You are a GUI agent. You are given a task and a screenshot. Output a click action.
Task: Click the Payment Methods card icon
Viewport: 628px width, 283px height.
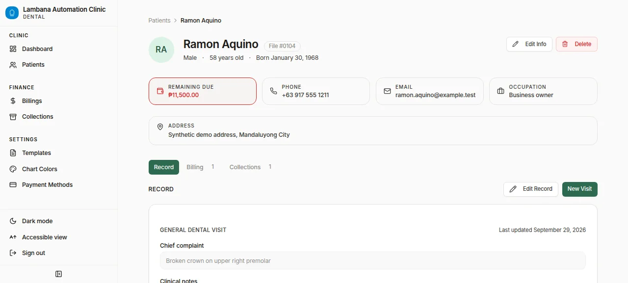pyautogui.click(x=13, y=185)
